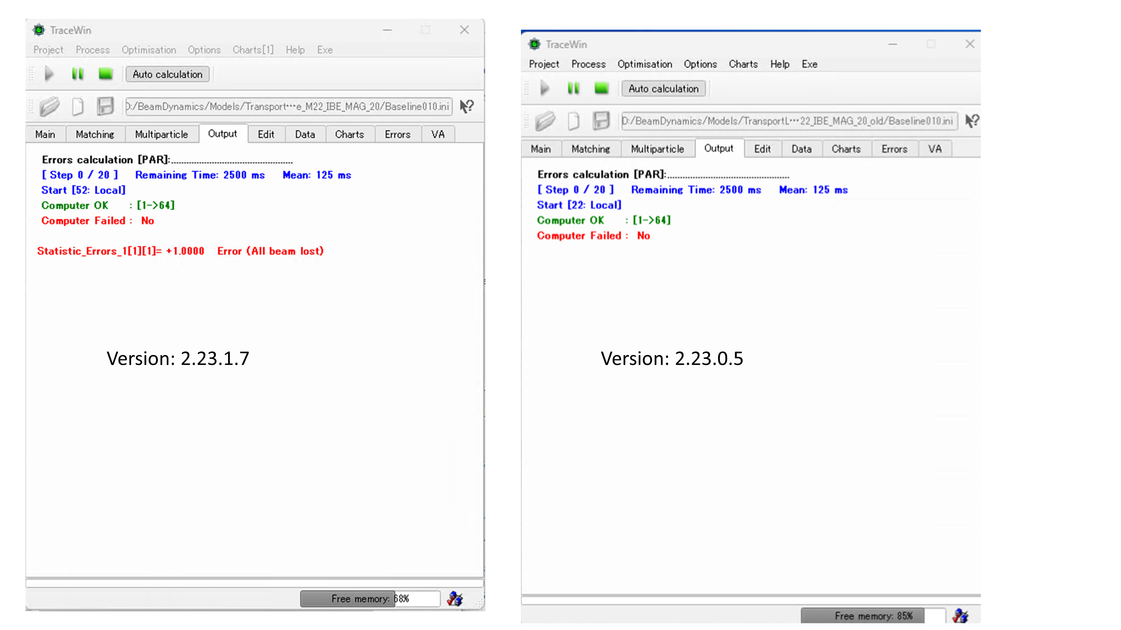Click the help pointer icon in left window

click(x=467, y=106)
